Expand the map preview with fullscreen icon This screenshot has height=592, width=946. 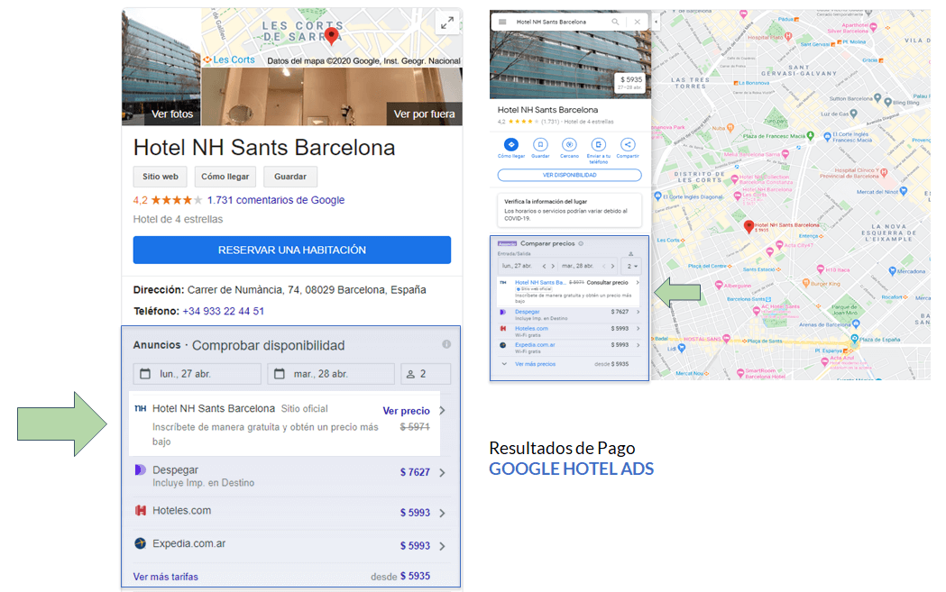[x=447, y=23]
